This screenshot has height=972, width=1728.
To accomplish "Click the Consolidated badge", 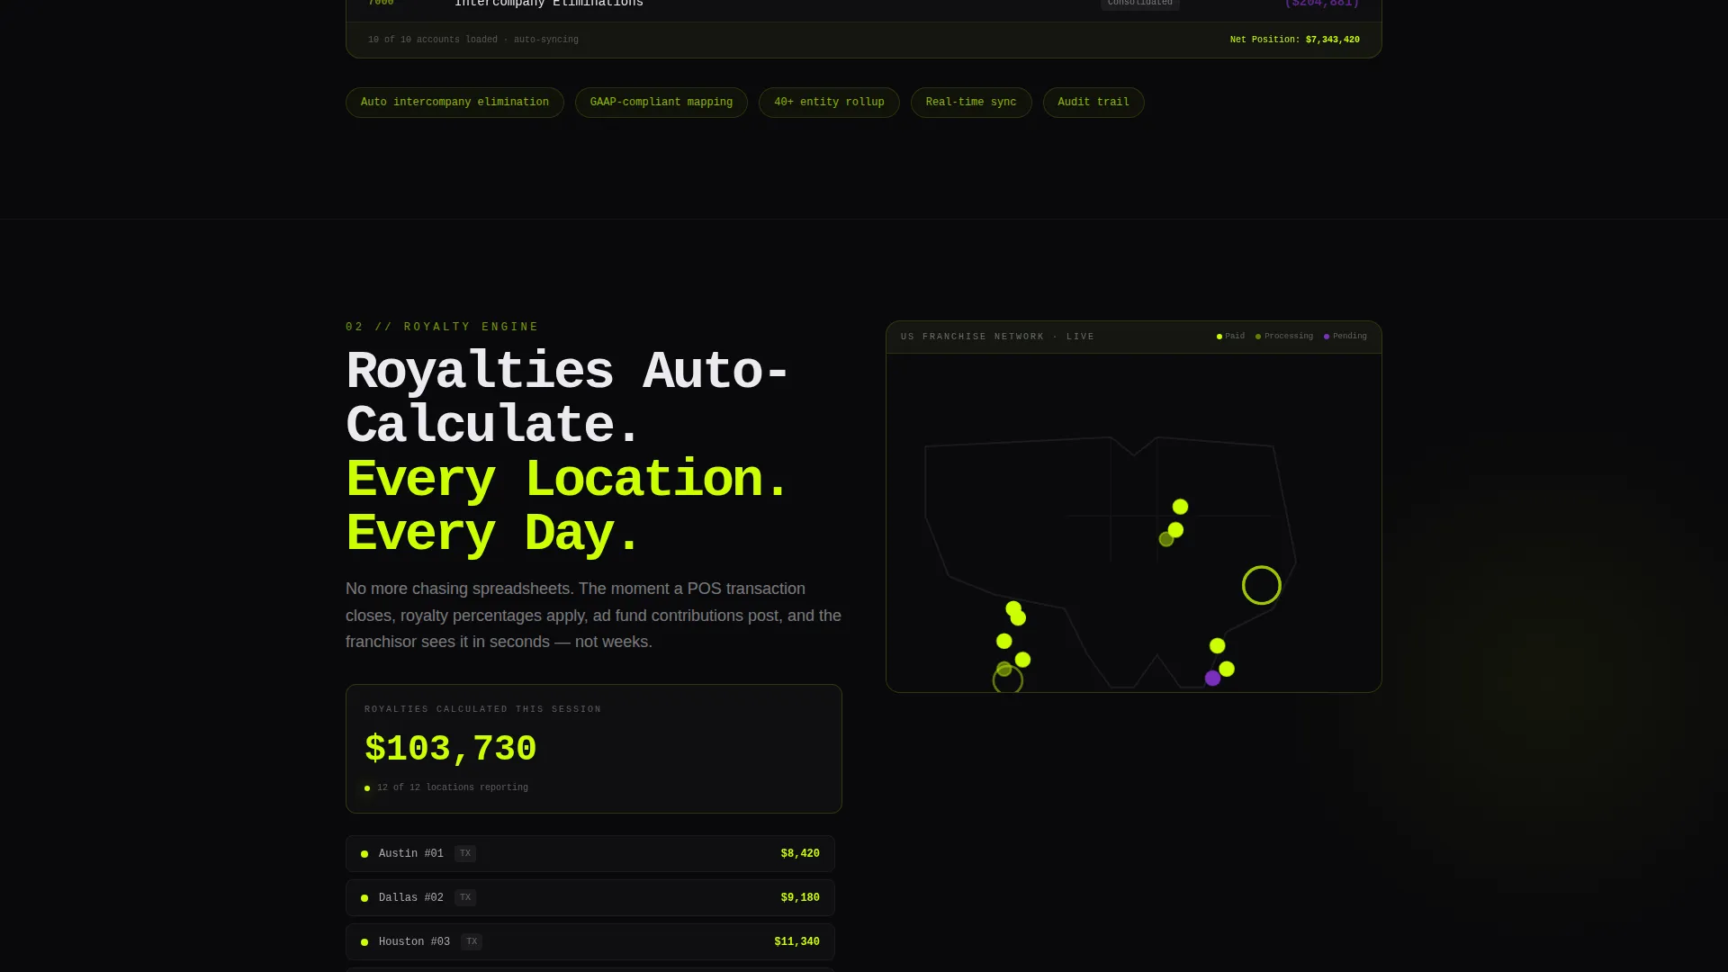I will (x=1139, y=4).
